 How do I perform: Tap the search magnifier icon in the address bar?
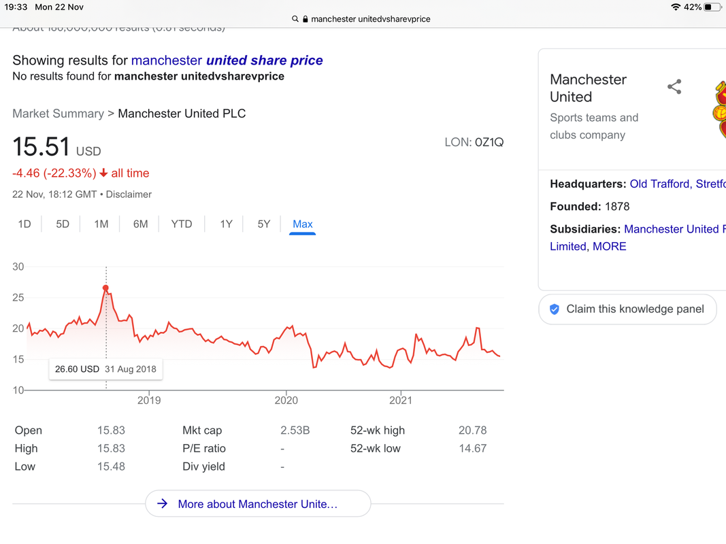coord(295,19)
